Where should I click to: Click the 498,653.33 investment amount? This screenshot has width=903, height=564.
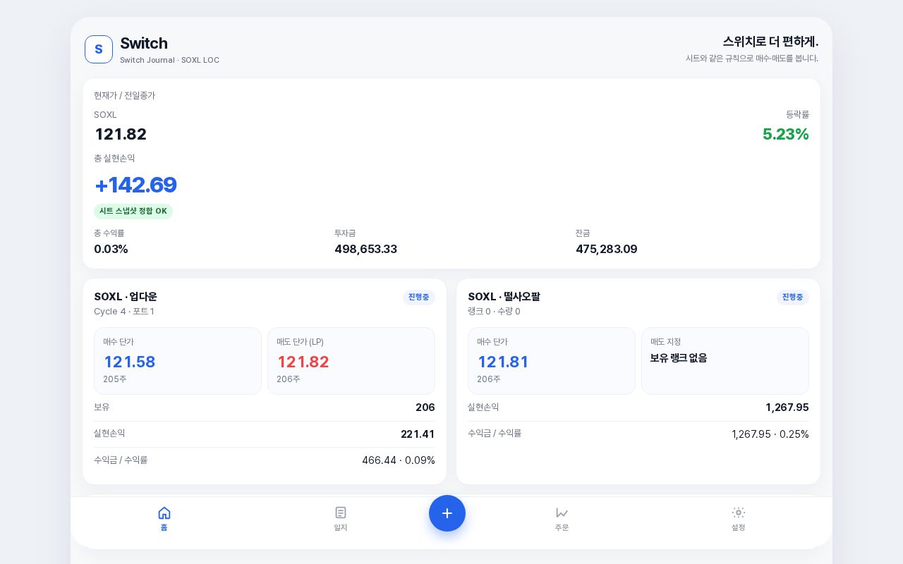365,249
